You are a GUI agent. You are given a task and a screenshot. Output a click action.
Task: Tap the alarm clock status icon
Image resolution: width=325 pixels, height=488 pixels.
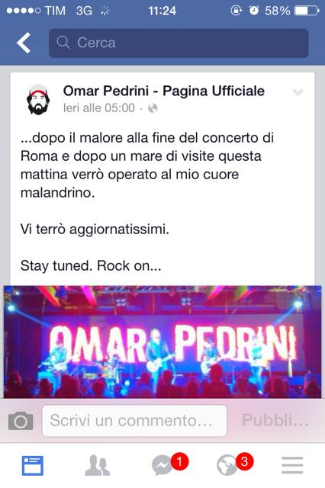254,11
